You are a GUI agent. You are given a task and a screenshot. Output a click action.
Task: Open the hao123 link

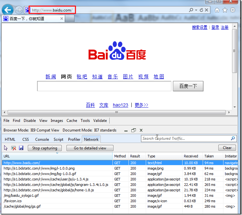pos(121,105)
